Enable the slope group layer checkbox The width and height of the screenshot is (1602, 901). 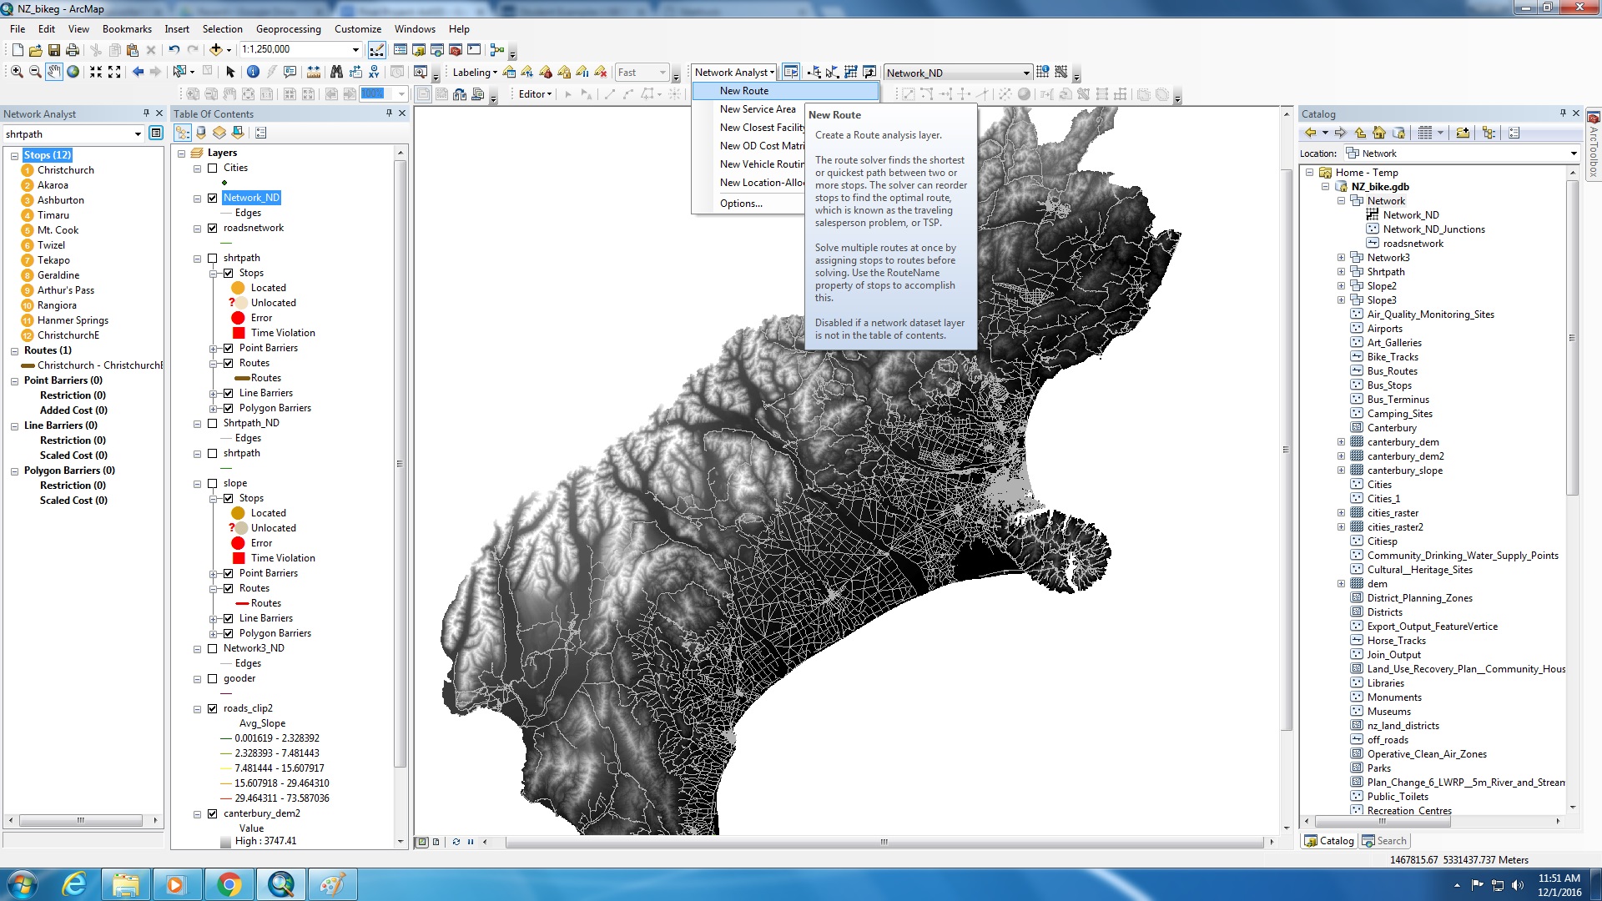point(212,483)
